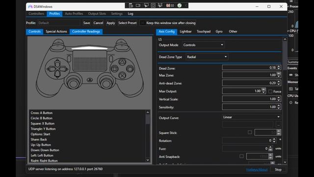Select the Triangle button on controller image
314x177 pixels.
pyautogui.click(x=122, y=62)
